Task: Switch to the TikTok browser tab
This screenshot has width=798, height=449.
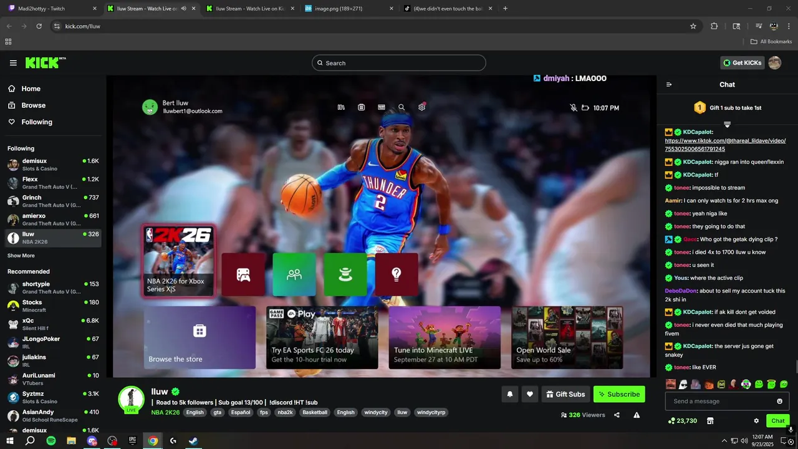Action: tap(449, 9)
